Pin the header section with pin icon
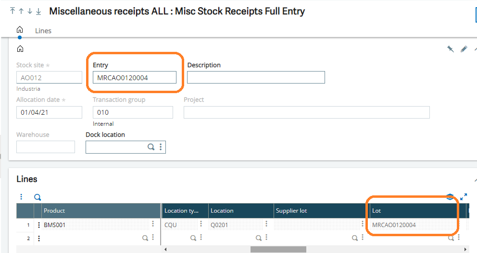 pyautogui.click(x=451, y=49)
